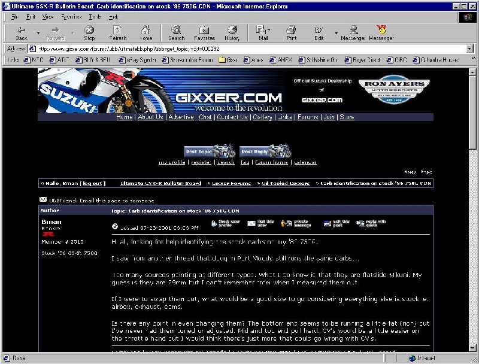Click the vertical scrollbar up arrow

click(x=472, y=72)
